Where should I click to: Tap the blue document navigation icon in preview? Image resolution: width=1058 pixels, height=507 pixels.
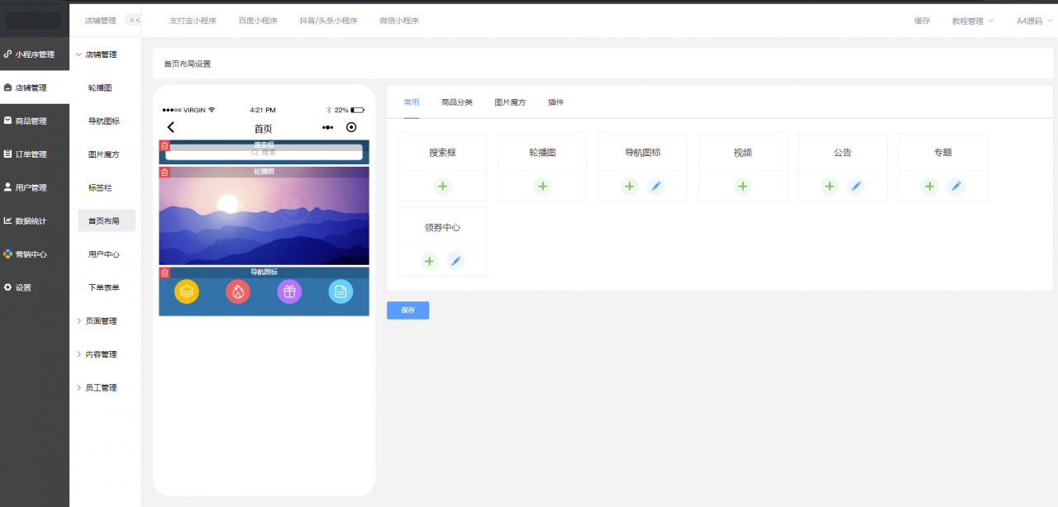(x=341, y=291)
